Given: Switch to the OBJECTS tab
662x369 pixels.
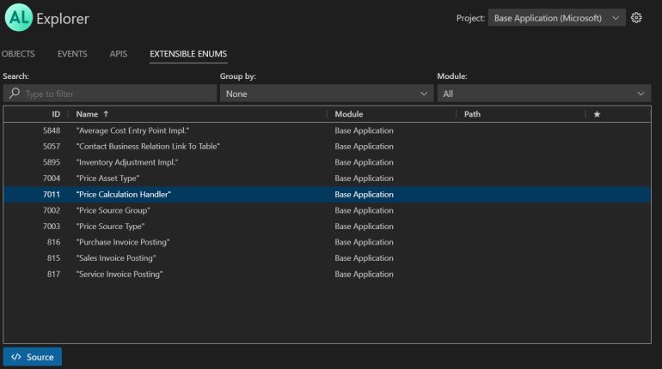Looking at the screenshot, I should point(18,54).
